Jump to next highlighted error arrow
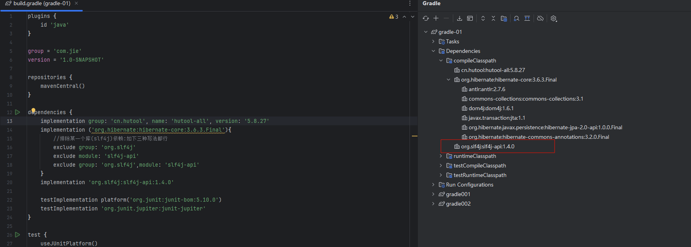This screenshot has height=247, width=691. click(413, 17)
